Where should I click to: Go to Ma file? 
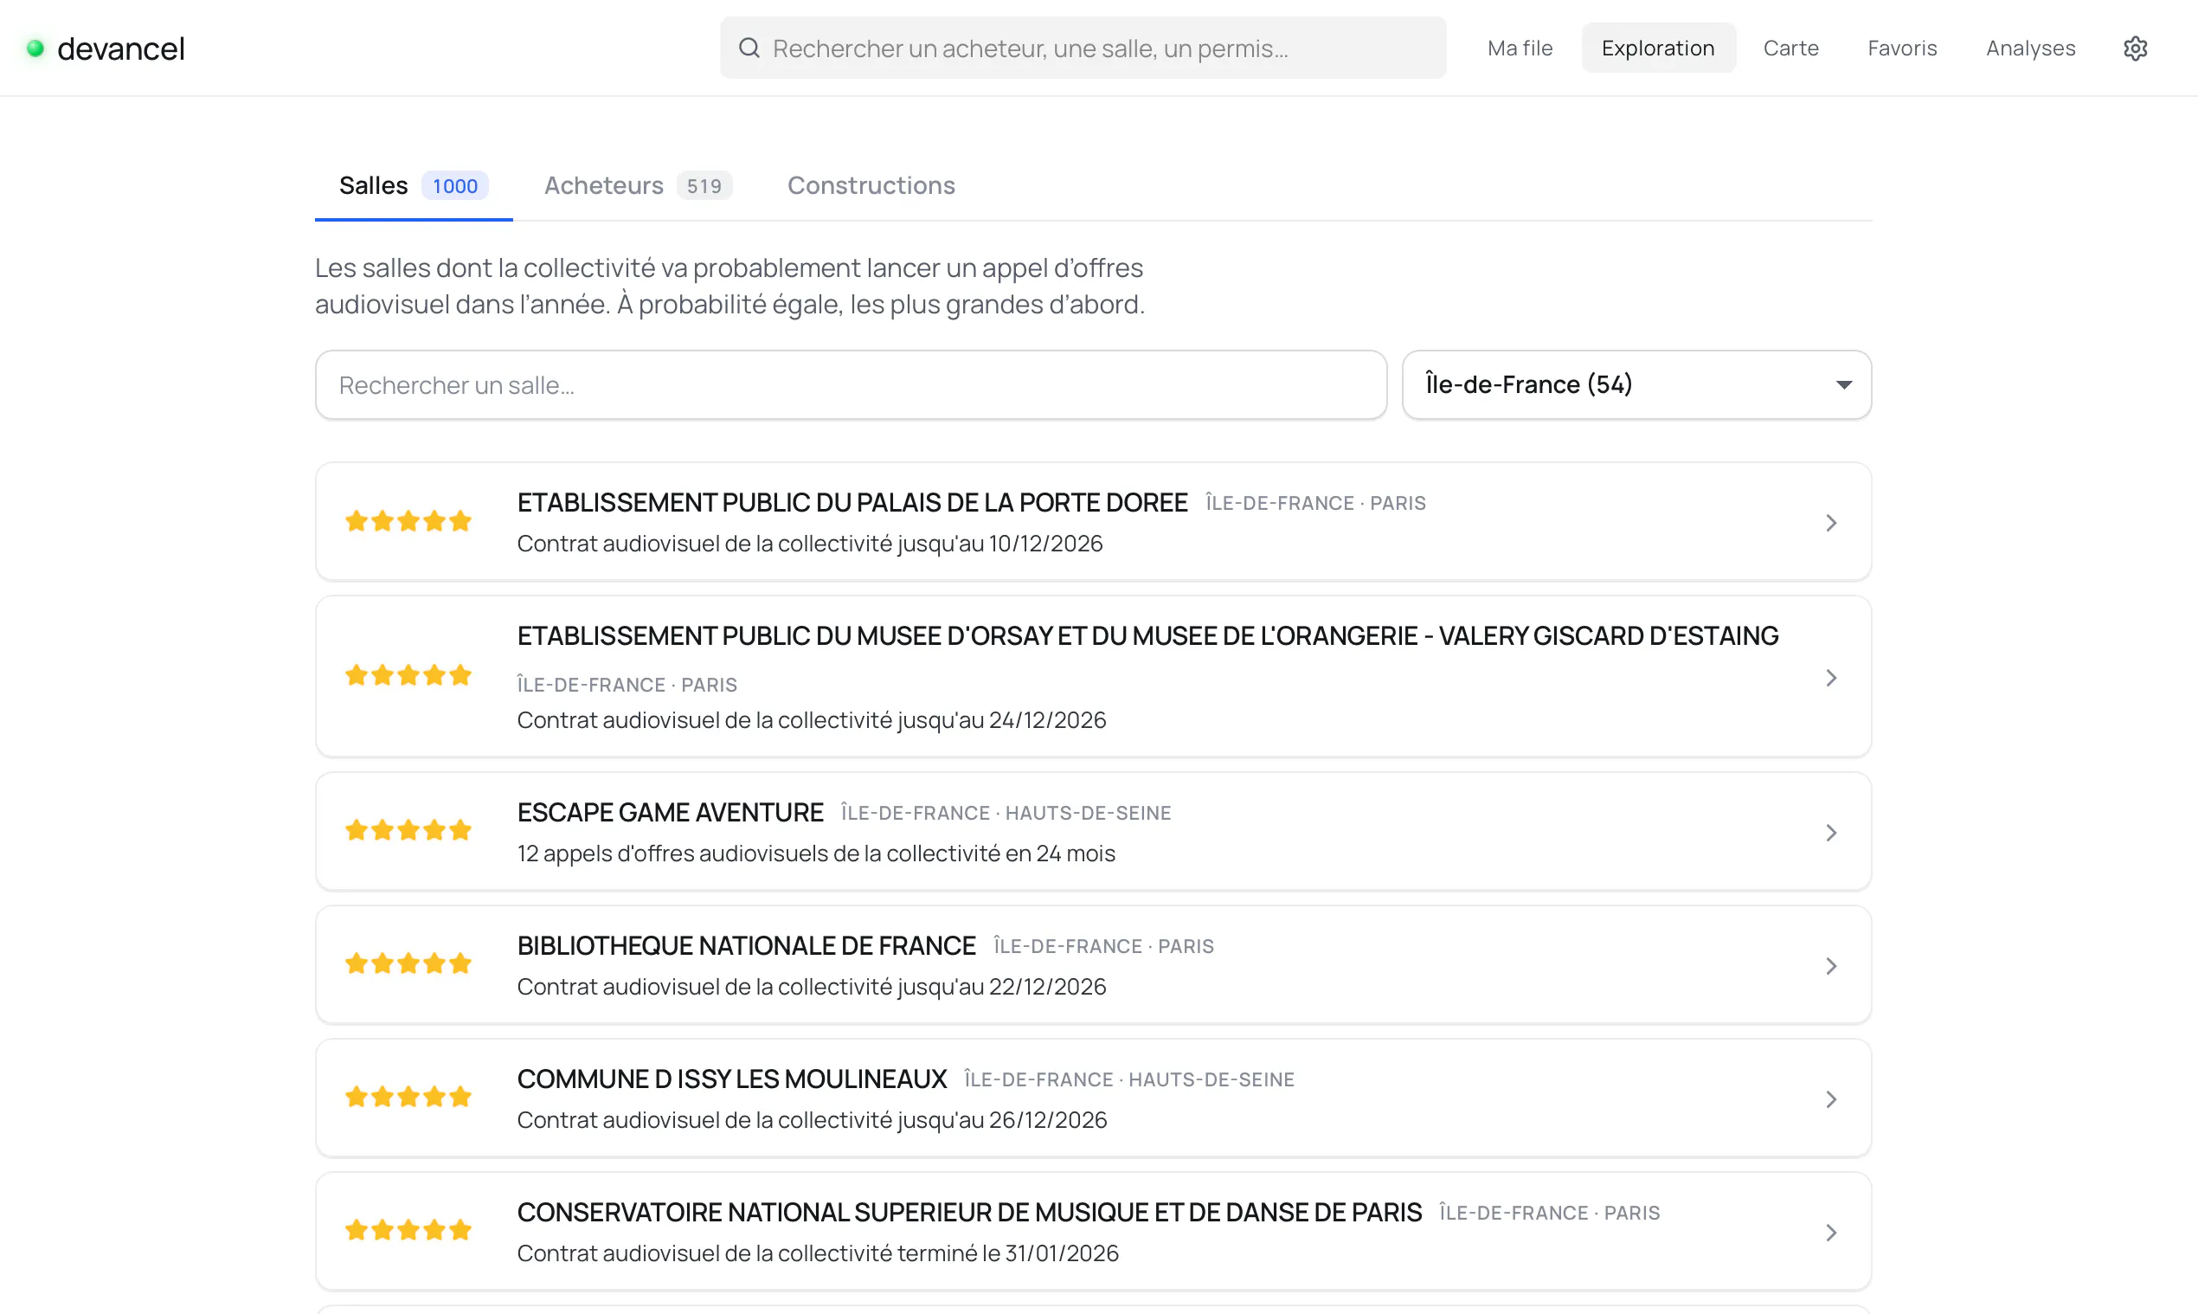point(1520,48)
